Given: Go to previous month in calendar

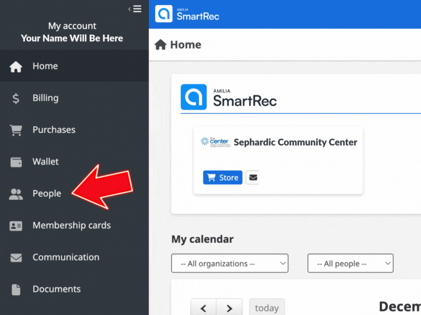Looking at the screenshot, I should tap(204, 308).
